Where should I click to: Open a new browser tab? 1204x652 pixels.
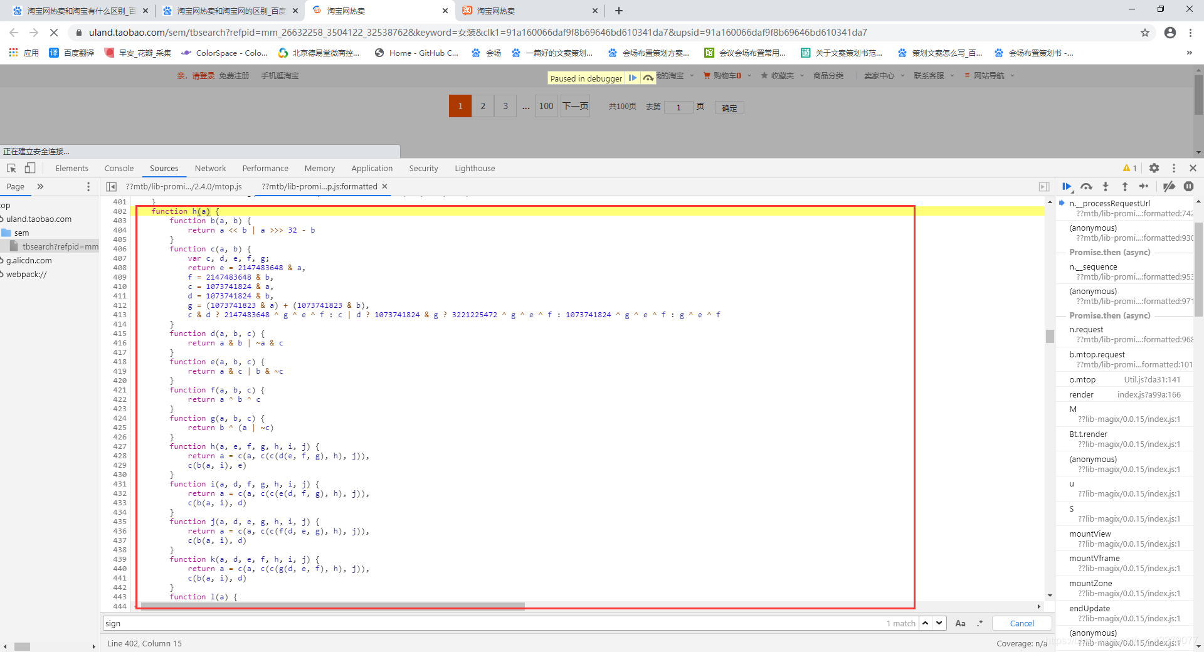[x=619, y=11]
